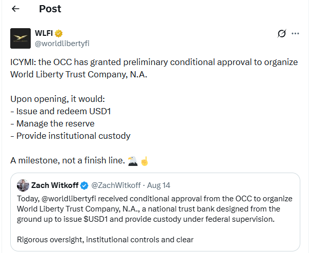Open the WLFI display name
This screenshot has height=253, width=309.
pos(44,33)
